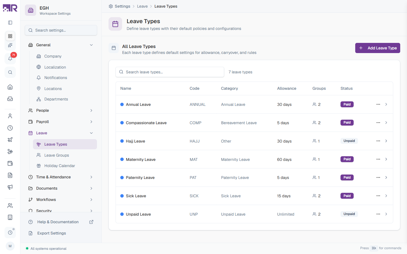Screen dimensions: 407x254
Task: Open Locations settings item
Action: (x=65, y=89)
